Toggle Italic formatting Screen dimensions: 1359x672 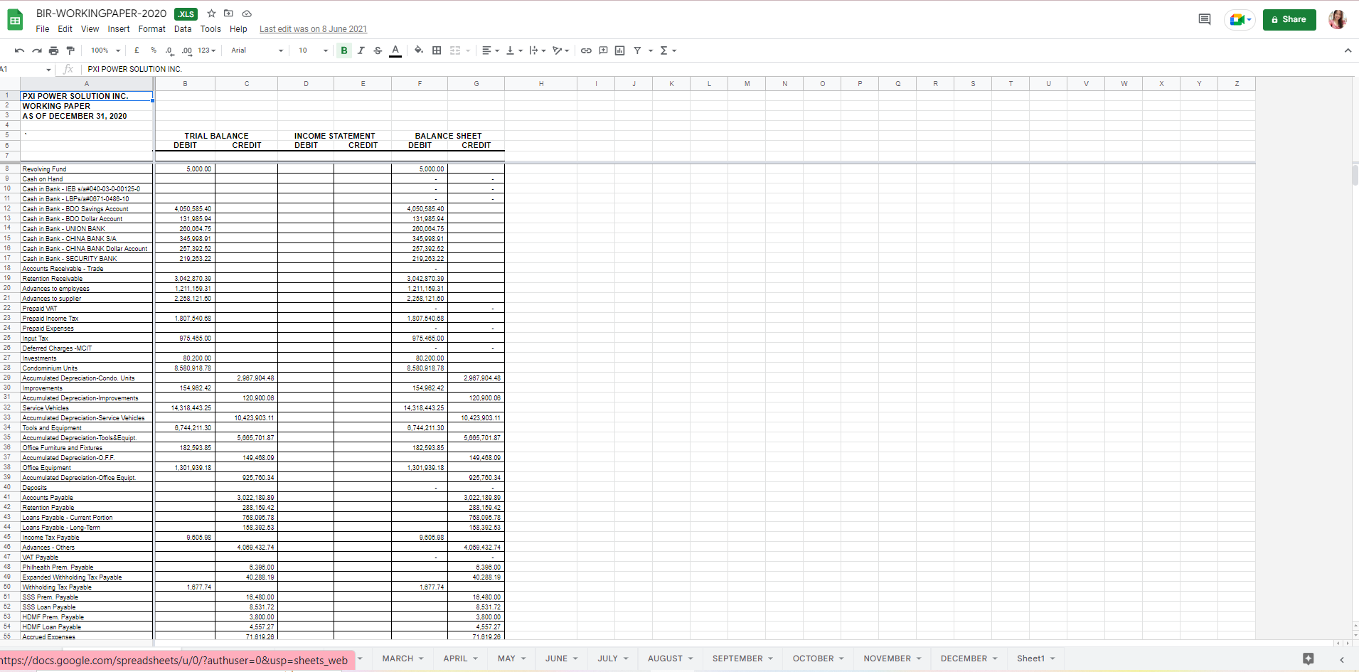361,50
